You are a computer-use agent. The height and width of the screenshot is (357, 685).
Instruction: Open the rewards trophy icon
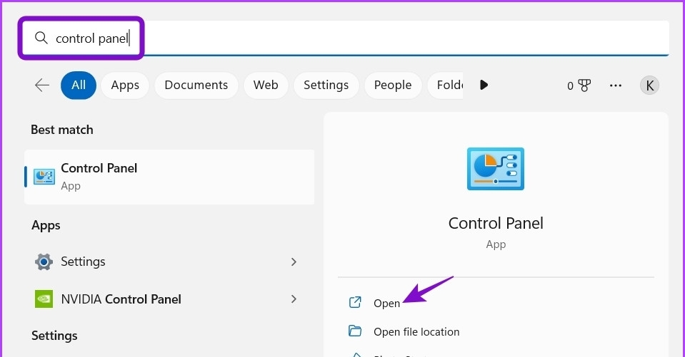tap(584, 86)
